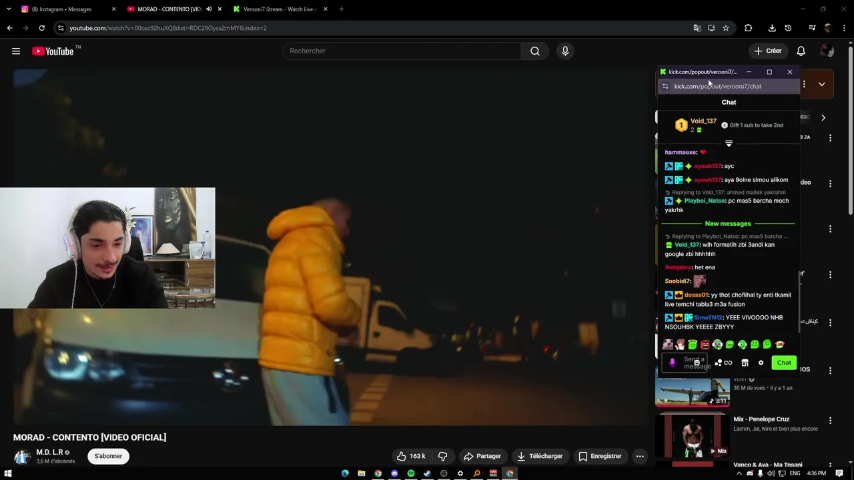Insert the first dog emote in chat
This screenshot has height=480, width=854.
tap(668, 345)
